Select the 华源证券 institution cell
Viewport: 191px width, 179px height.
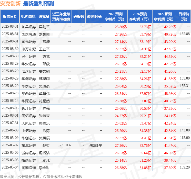point(29,101)
